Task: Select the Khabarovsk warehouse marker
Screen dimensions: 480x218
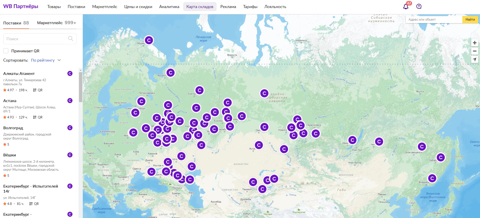Action: click(x=441, y=157)
